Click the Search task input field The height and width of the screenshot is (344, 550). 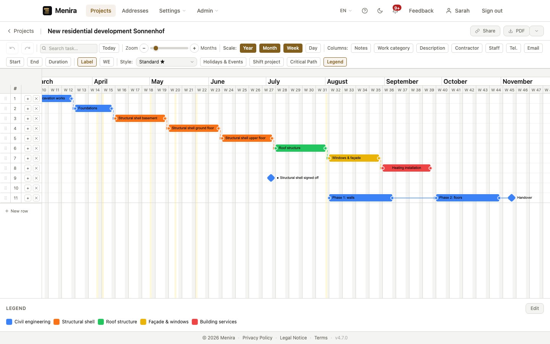[x=69, y=48]
